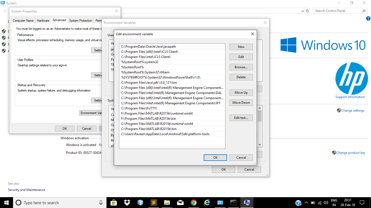The height and width of the screenshot is (208, 371).
Task: Show hidden system tray icons
Action: pyautogui.click(x=306, y=203)
